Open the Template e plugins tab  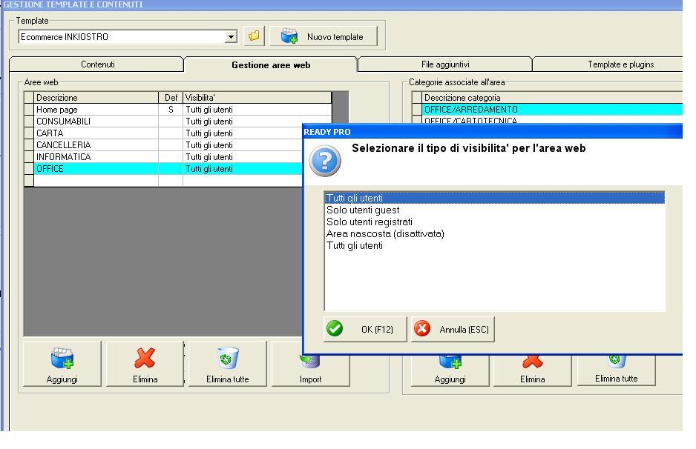[x=620, y=64]
